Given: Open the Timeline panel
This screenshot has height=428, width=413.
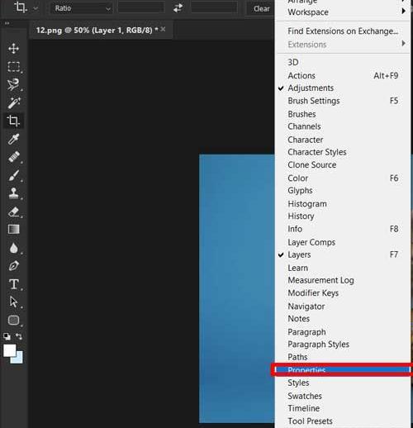Looking at the screenshot, I should (x=343, y=408).
